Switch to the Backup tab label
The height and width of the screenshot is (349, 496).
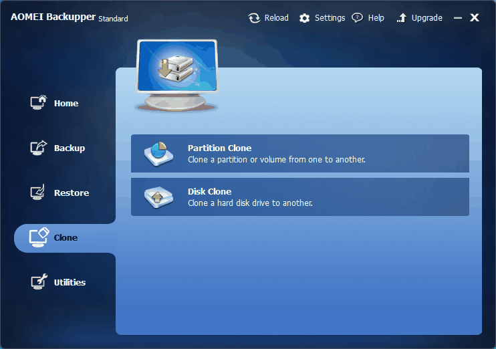[70, 148]
